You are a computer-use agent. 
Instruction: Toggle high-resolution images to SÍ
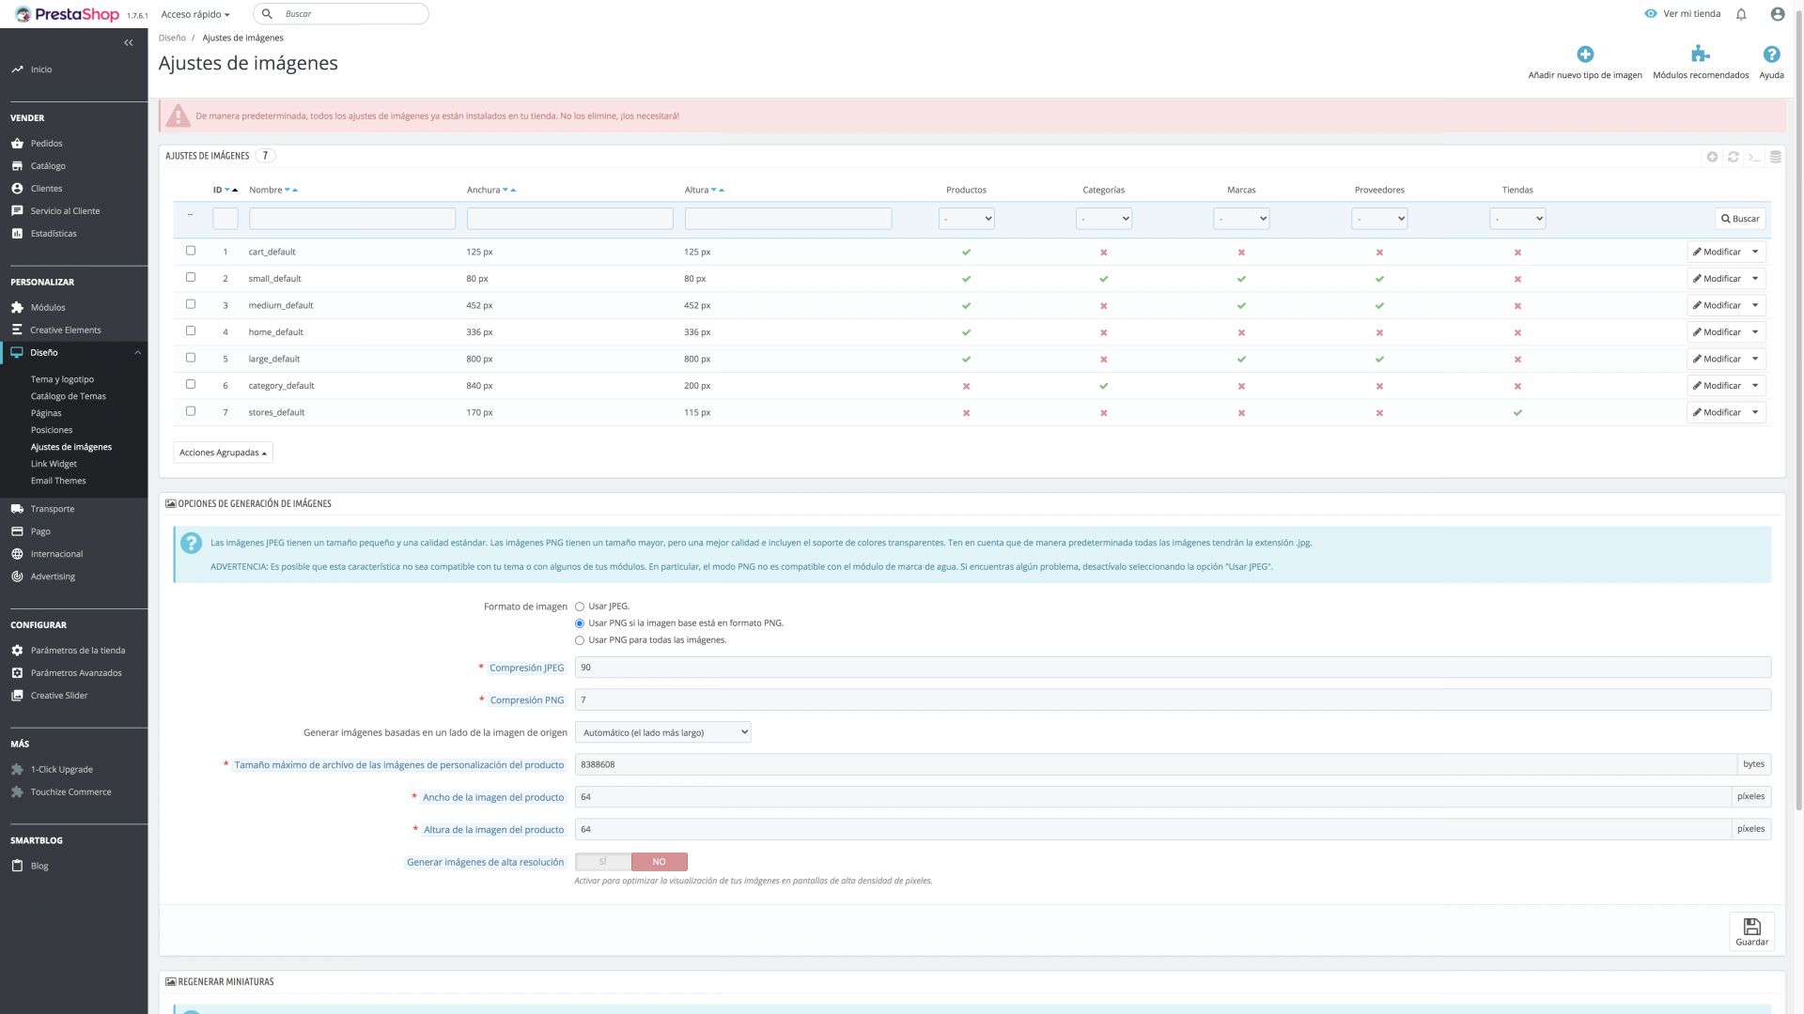pyautogui.click(x=603, y=862)
